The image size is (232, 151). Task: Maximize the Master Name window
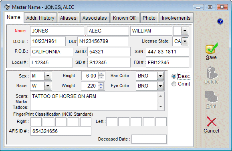pos(210,7)
